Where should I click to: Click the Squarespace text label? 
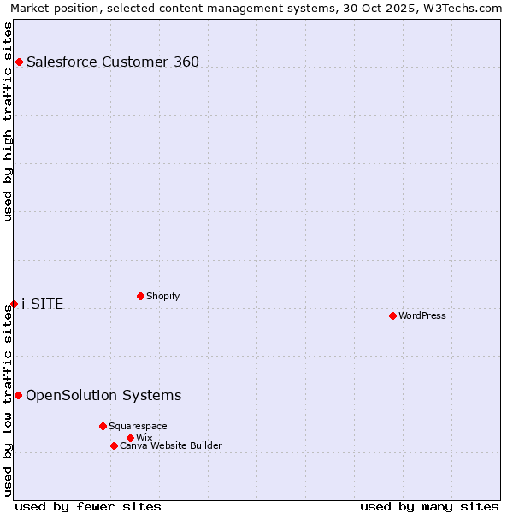point(138,426)
